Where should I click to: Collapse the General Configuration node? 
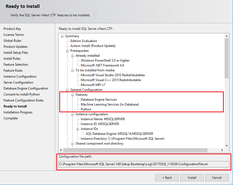click(x=67, y=90)
